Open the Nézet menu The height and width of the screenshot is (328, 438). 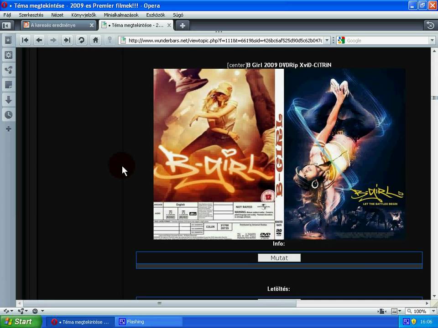click(x=57, y=15)
